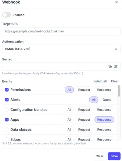Click the footer Clear button
Viewport: 122px width, 161px height.
(x=99, y=156)
